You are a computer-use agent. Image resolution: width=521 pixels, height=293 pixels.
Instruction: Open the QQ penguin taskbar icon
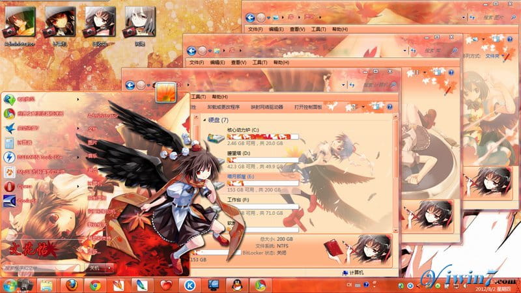(236, 285)
